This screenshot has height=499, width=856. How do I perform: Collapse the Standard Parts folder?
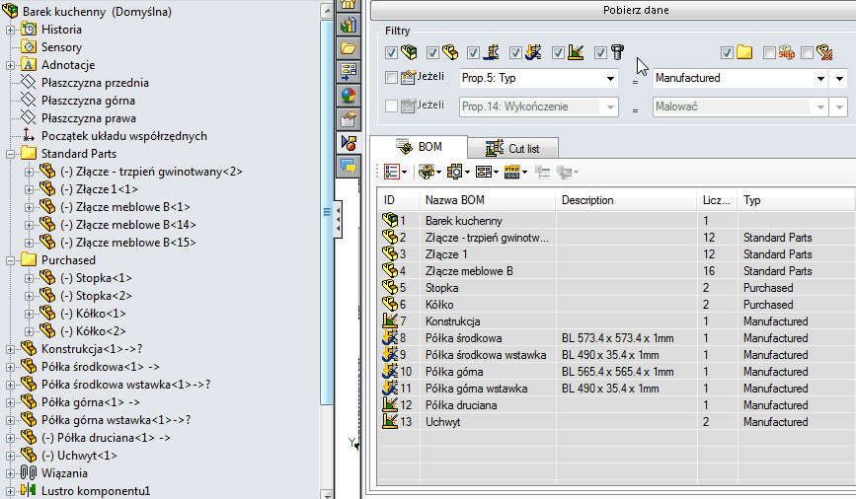(10, 154)
